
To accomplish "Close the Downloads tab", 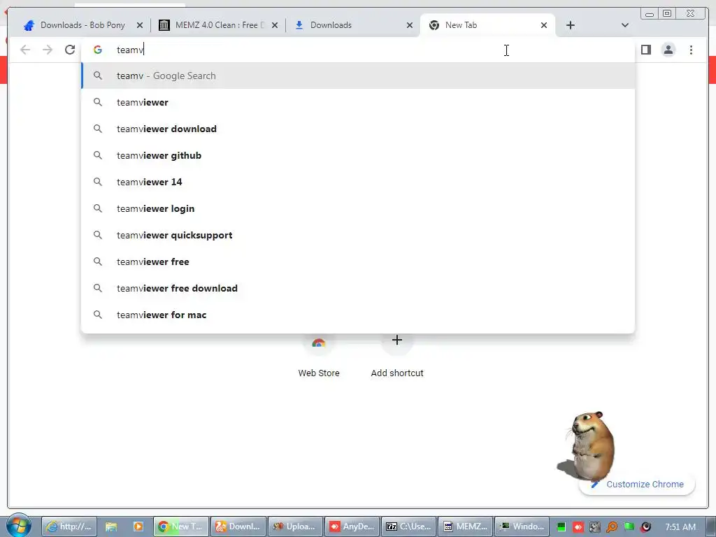I will tap(410, 26).
